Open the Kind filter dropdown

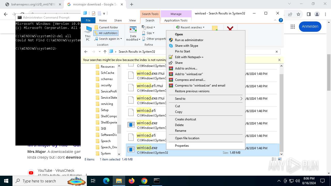[x=149, y=27]
